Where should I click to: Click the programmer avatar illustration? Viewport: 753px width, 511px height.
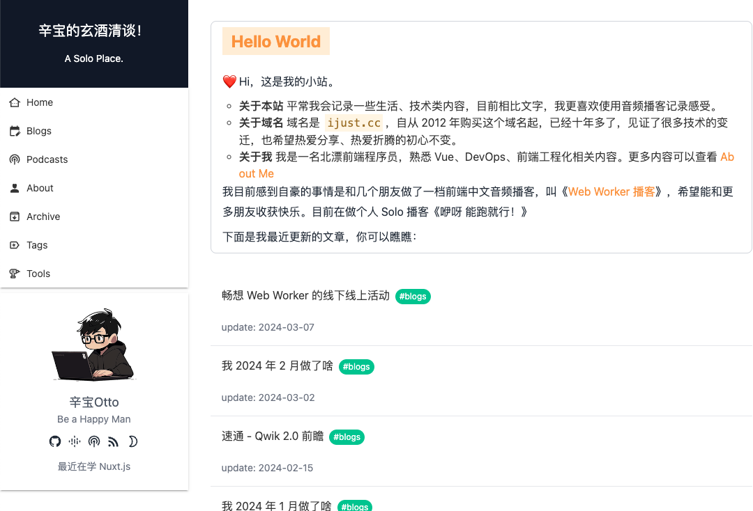click(x=94, y=345)
